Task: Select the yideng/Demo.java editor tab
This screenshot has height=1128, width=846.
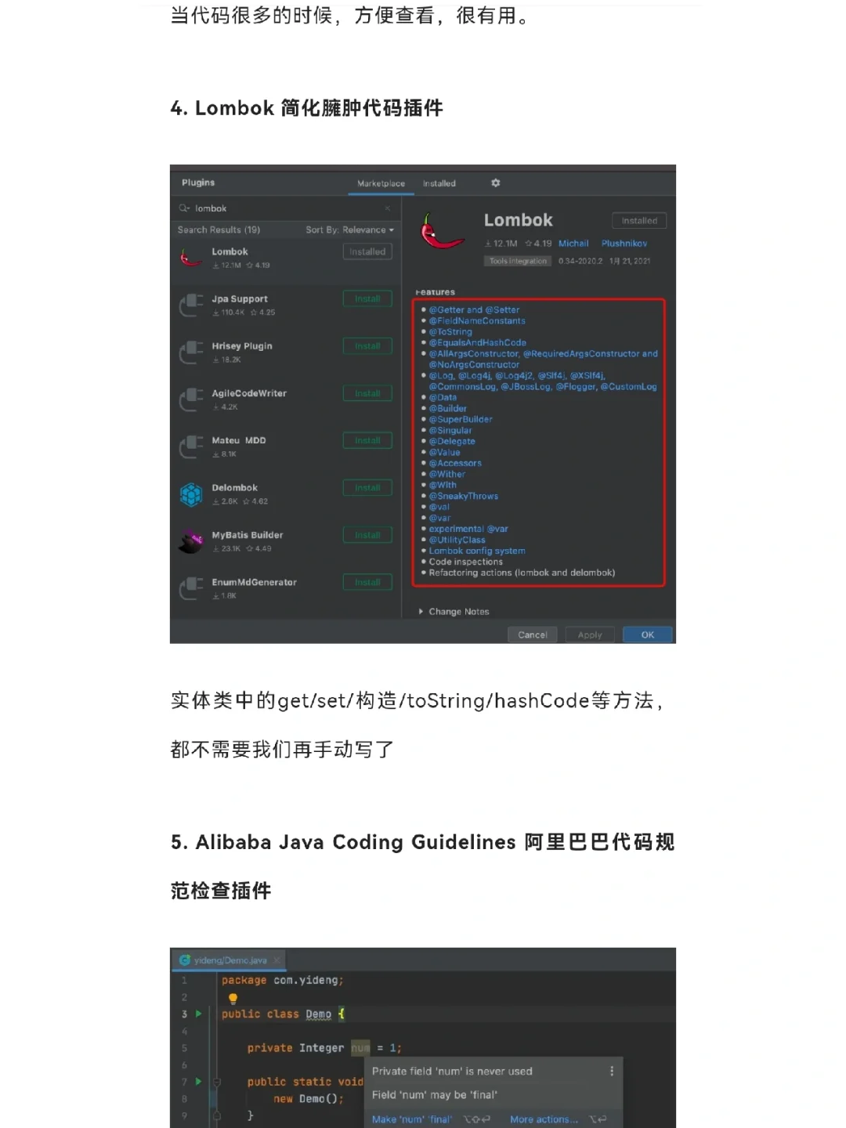Action: pyautogui.click(x=230, y=960)
